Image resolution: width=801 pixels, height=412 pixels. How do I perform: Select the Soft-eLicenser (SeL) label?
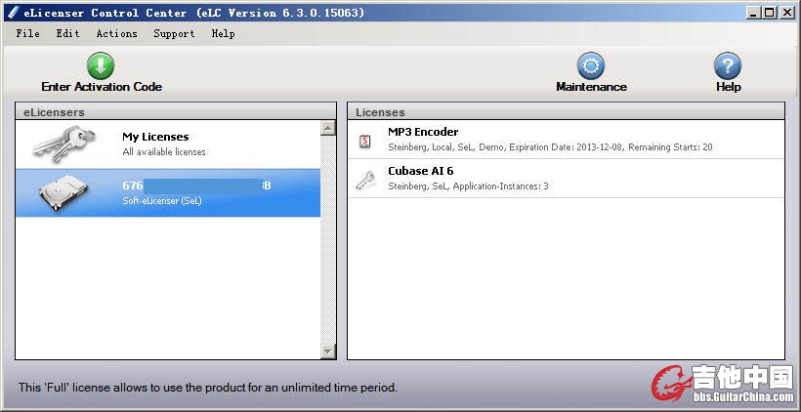[x=162, y=201]
